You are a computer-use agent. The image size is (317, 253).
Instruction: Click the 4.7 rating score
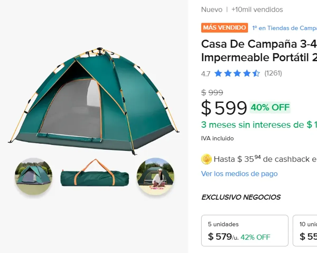206,74
